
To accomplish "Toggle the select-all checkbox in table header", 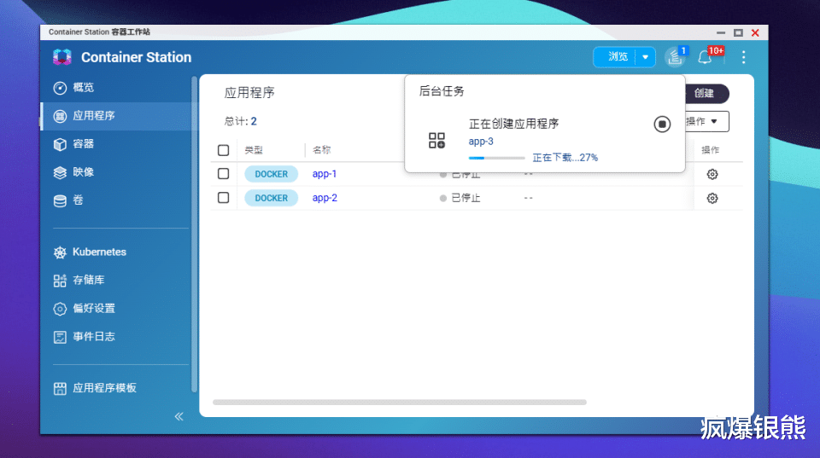I will (223, 150).
